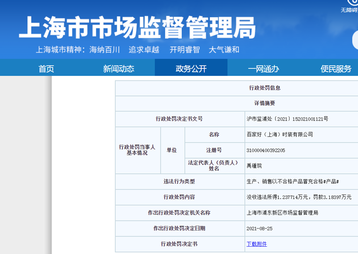Open 一网通办 in the navigation bar
The width and height of the screenshot is (358, 254).
[264, 69]
